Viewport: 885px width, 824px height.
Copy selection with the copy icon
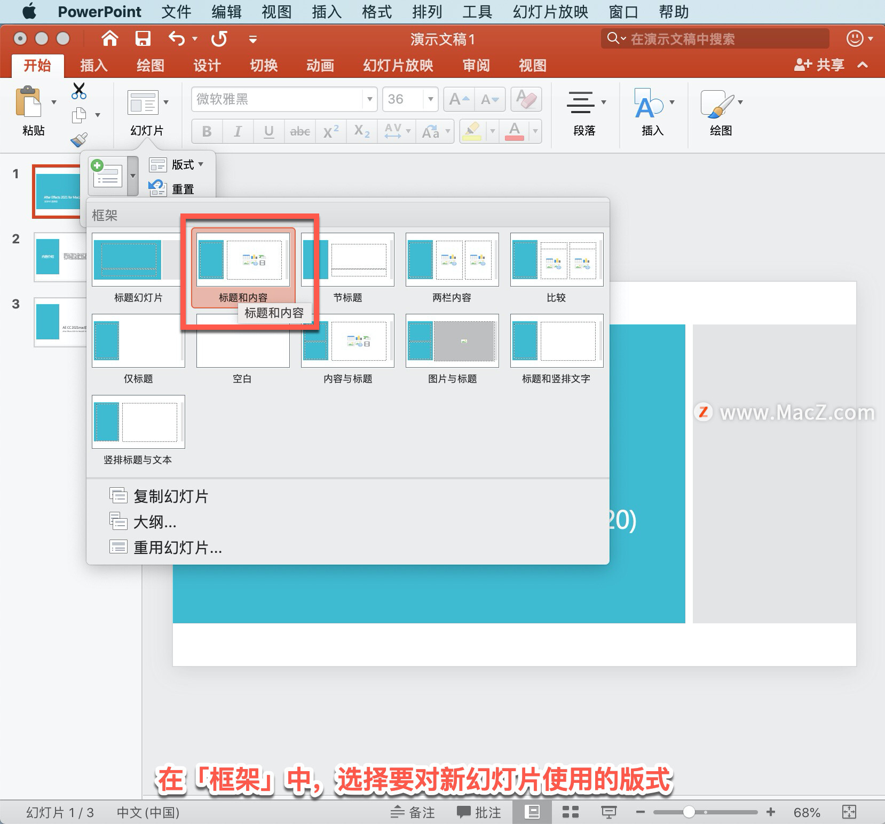pos(79,115)
